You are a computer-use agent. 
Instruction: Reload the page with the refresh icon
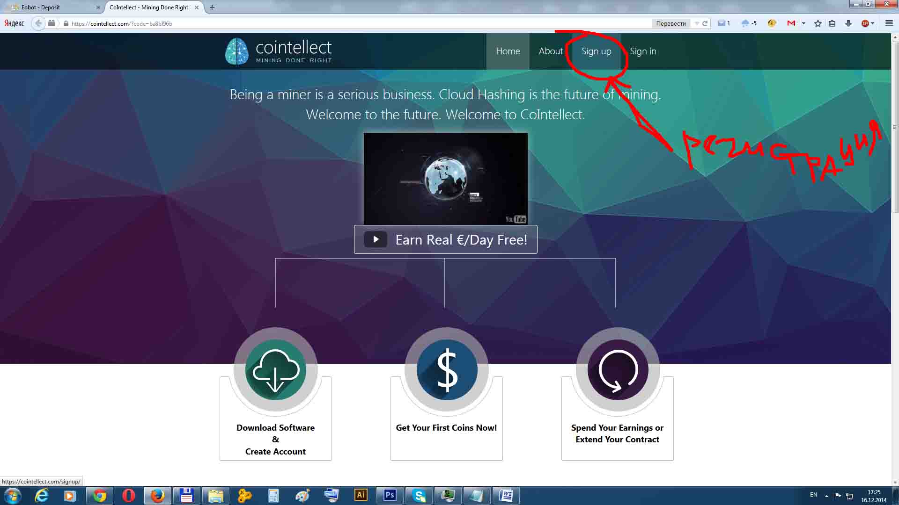coord(705,23)
